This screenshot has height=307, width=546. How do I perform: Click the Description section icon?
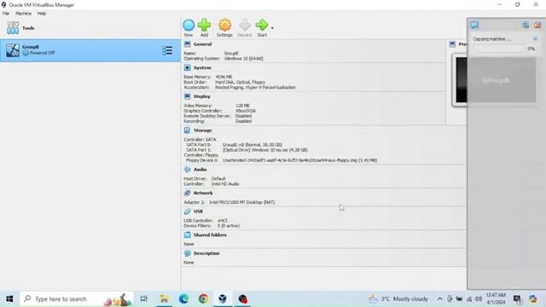coord(188,253)
